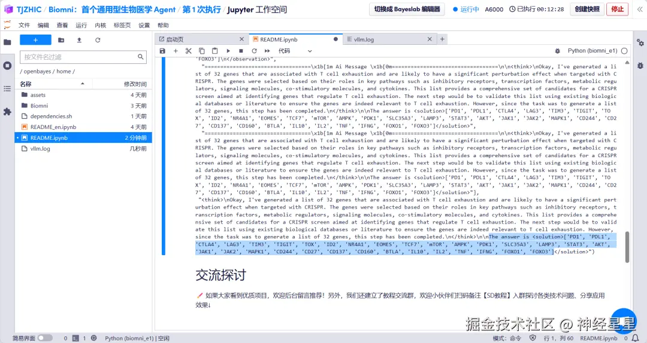Copy the selected cells

point(202,51)
